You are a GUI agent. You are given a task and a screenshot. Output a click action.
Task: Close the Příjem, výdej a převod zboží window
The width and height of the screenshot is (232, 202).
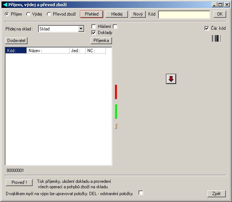coord(227,5)
